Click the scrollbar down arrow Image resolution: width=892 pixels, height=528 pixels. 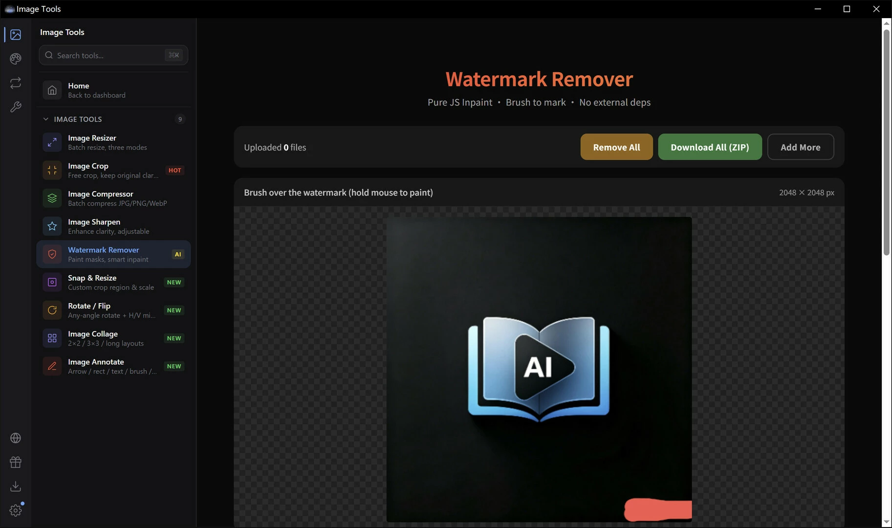[886, 523]
